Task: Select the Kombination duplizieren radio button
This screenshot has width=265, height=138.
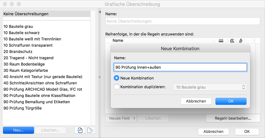Action: 116,87
